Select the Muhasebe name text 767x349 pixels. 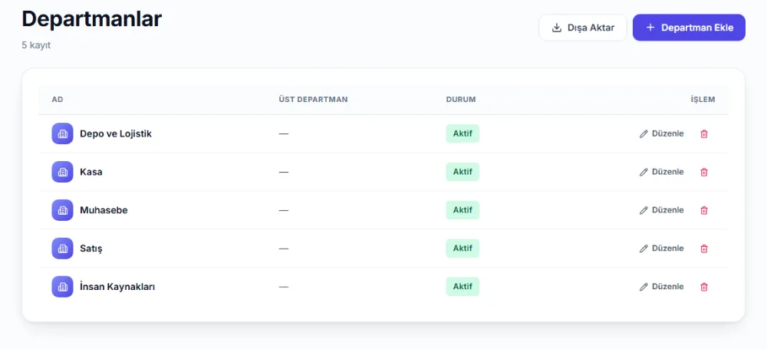[104, 210]
